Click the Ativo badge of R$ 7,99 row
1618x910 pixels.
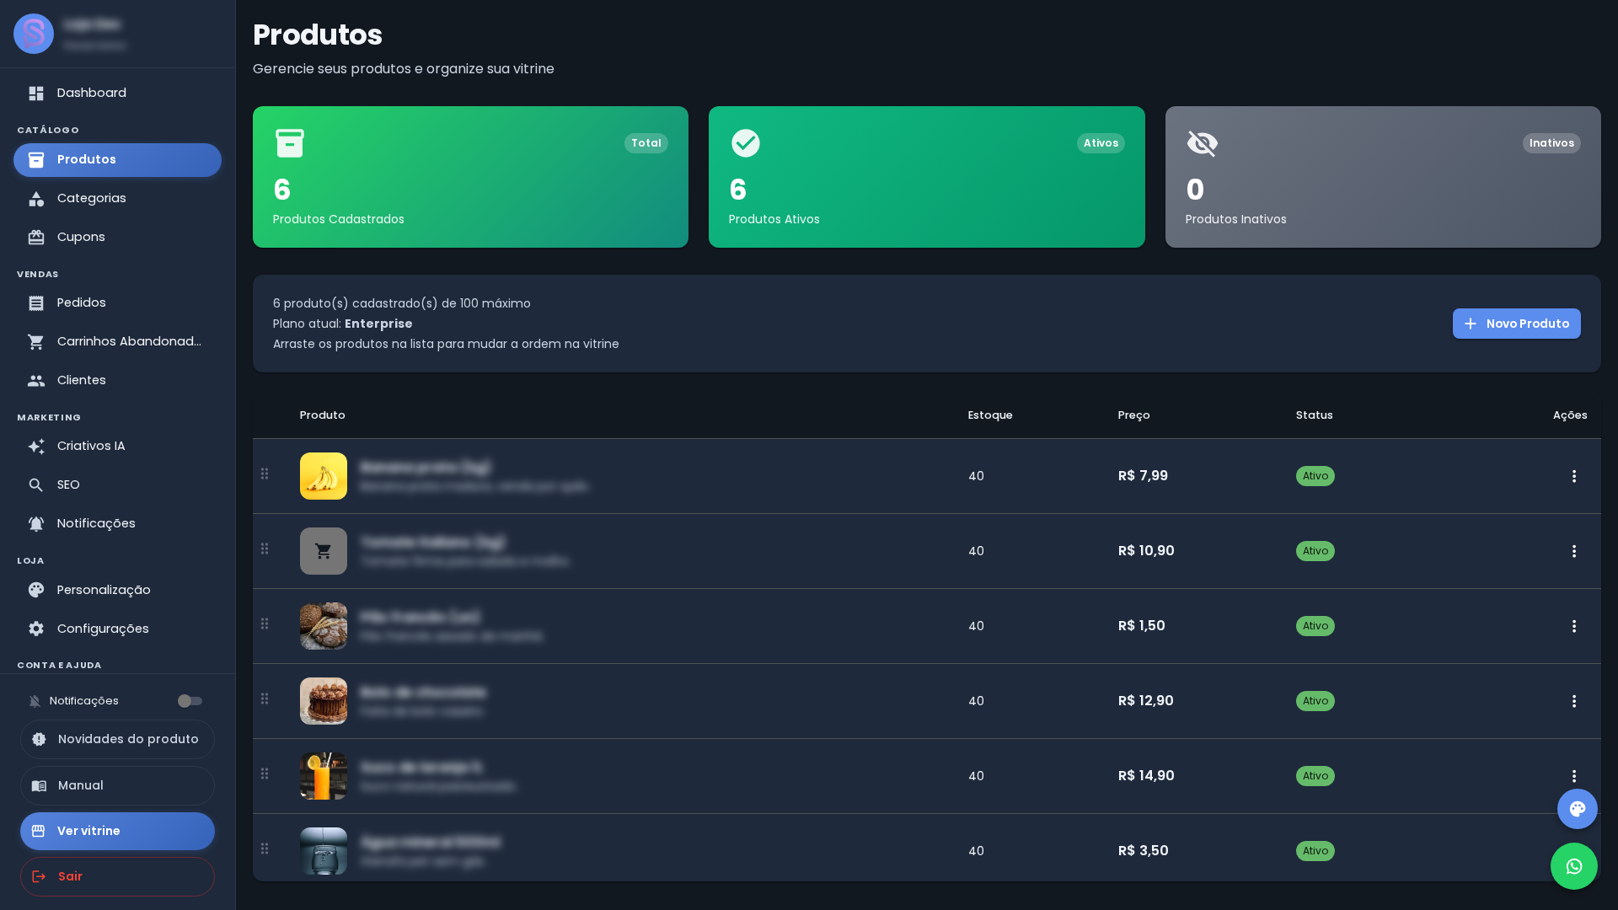(x=1315, y=476)
